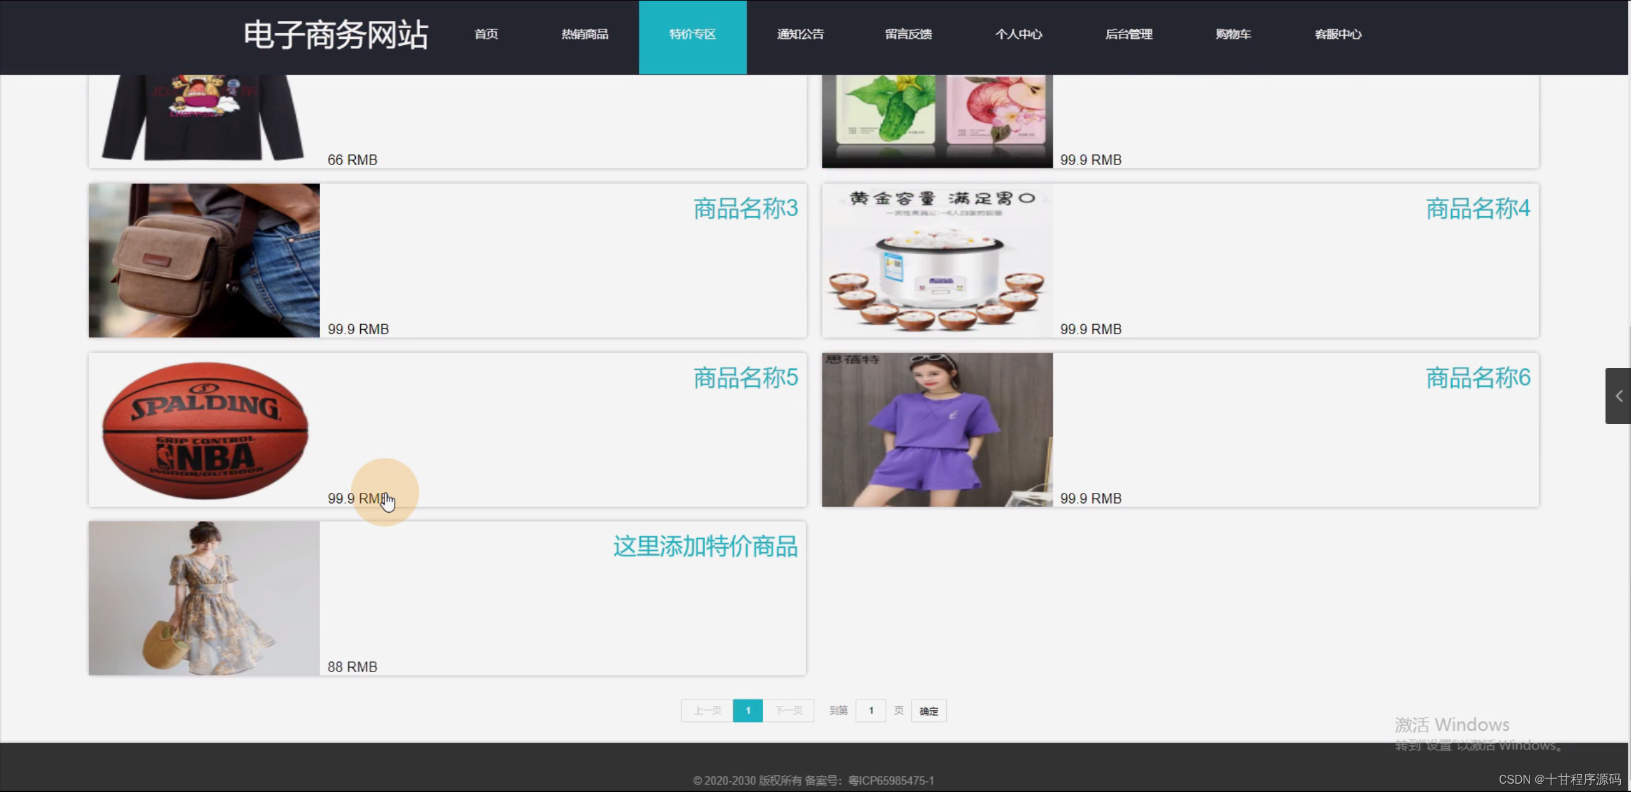Image resolution: width=1631 pixels, height=792 pixels.
Task: Go to 热销商品 in the nav bar
Action: (x=584, y=34)
